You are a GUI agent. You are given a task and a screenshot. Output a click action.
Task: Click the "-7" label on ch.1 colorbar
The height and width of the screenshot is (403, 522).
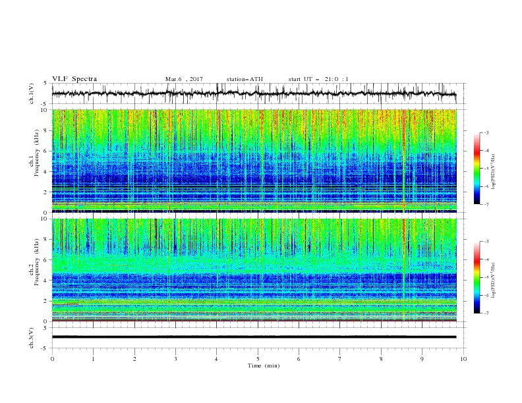coord(486,204)
